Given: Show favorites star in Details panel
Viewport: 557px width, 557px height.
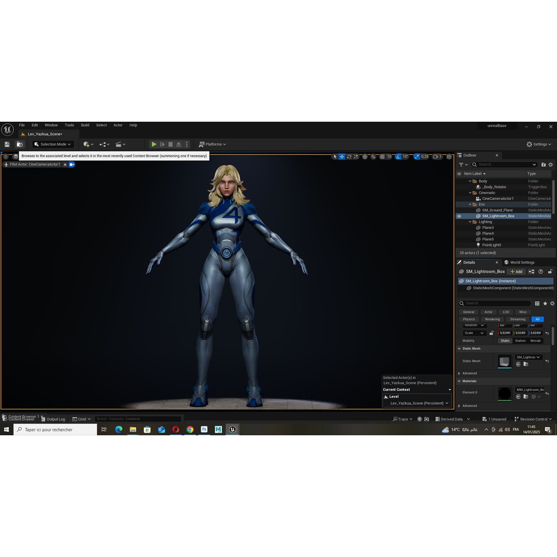Looking at the screenshot, I should point(545,303).
